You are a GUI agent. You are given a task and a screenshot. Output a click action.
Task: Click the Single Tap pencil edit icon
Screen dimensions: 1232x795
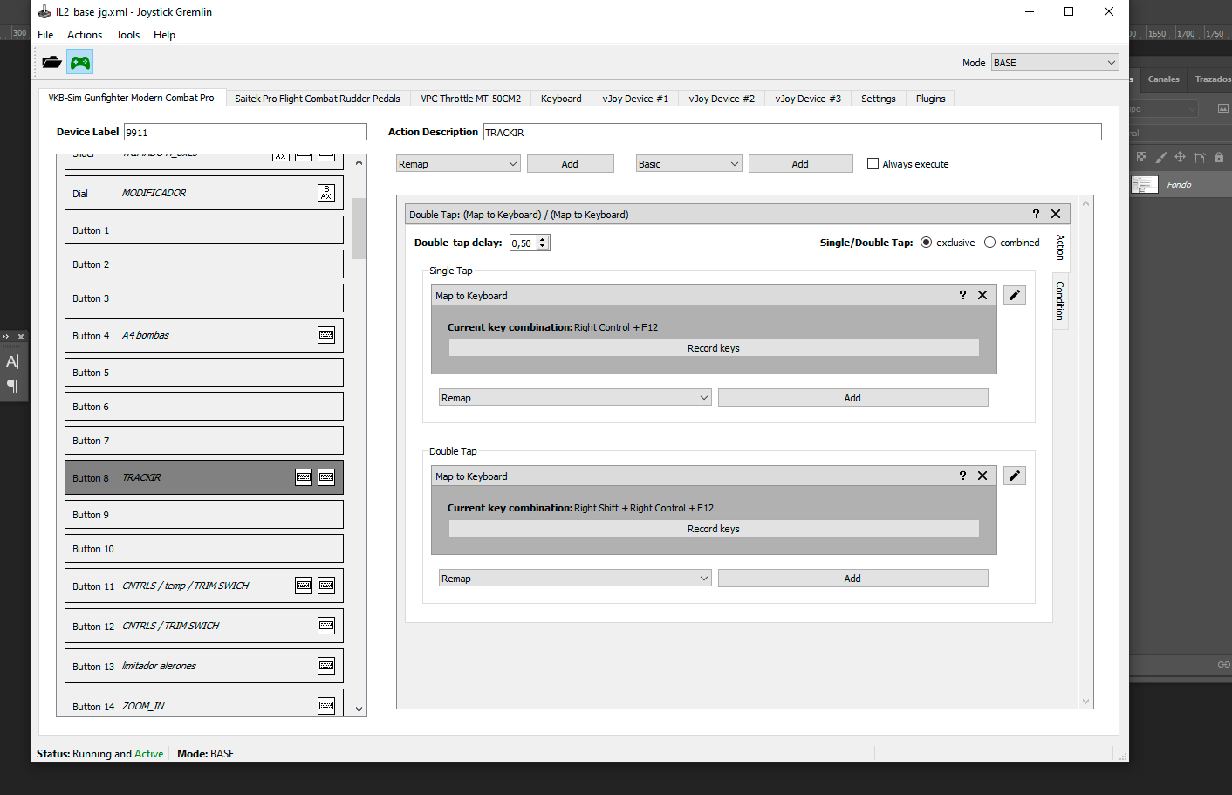click(x=1014, y=295)
